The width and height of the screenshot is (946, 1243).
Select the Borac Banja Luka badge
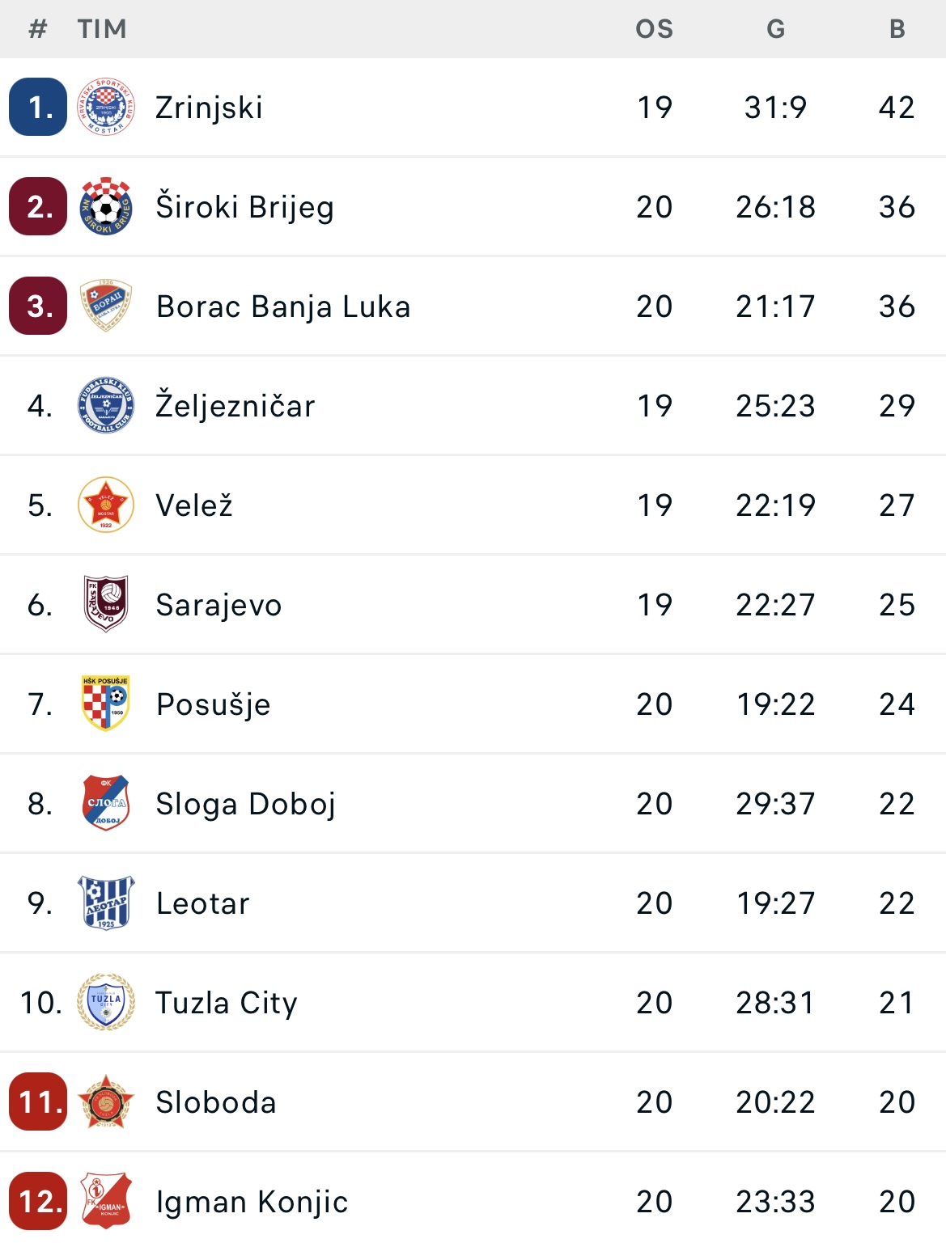click(x=106, y=306)
